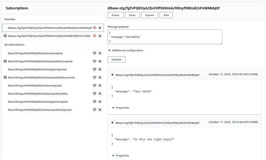Favorite the shadow/rejected heart icon
The width and height of the screenshot is (266, 160).
[x=94, y=86]
